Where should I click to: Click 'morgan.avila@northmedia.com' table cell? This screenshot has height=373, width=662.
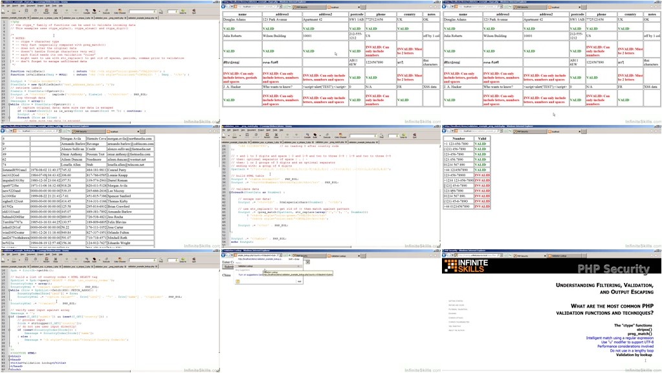pos(130,139)
